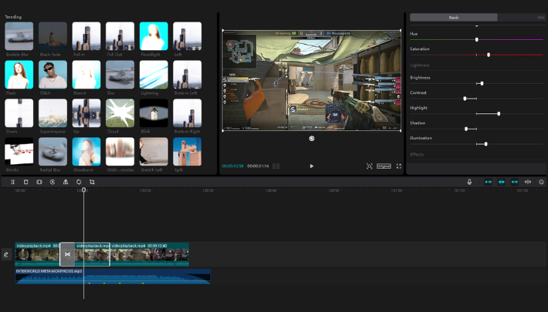Image resolution: width=548 pixels, height=312 pixels.
Task: Select the Glitch transition
Action: click(52, 75)
